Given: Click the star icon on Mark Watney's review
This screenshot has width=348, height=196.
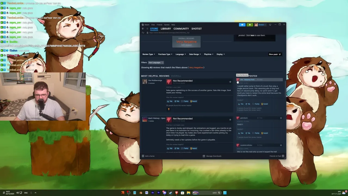Looking at the screenshot, I should coord(230,120).
